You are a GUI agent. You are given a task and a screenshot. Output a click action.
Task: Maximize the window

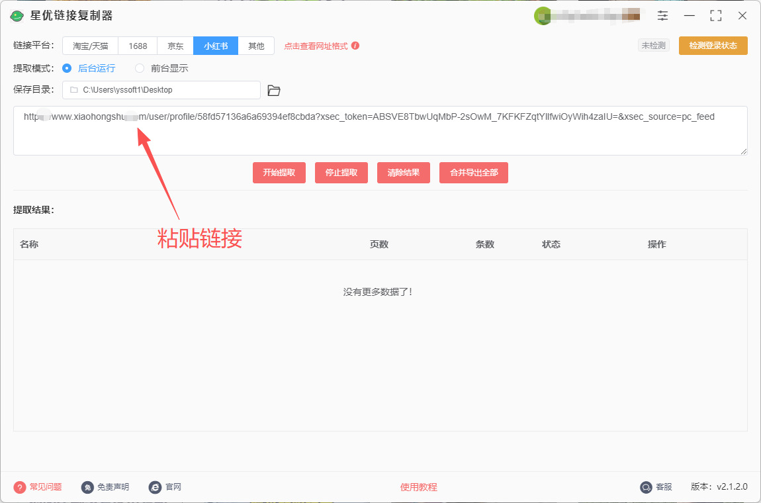(x=716, y=15)
